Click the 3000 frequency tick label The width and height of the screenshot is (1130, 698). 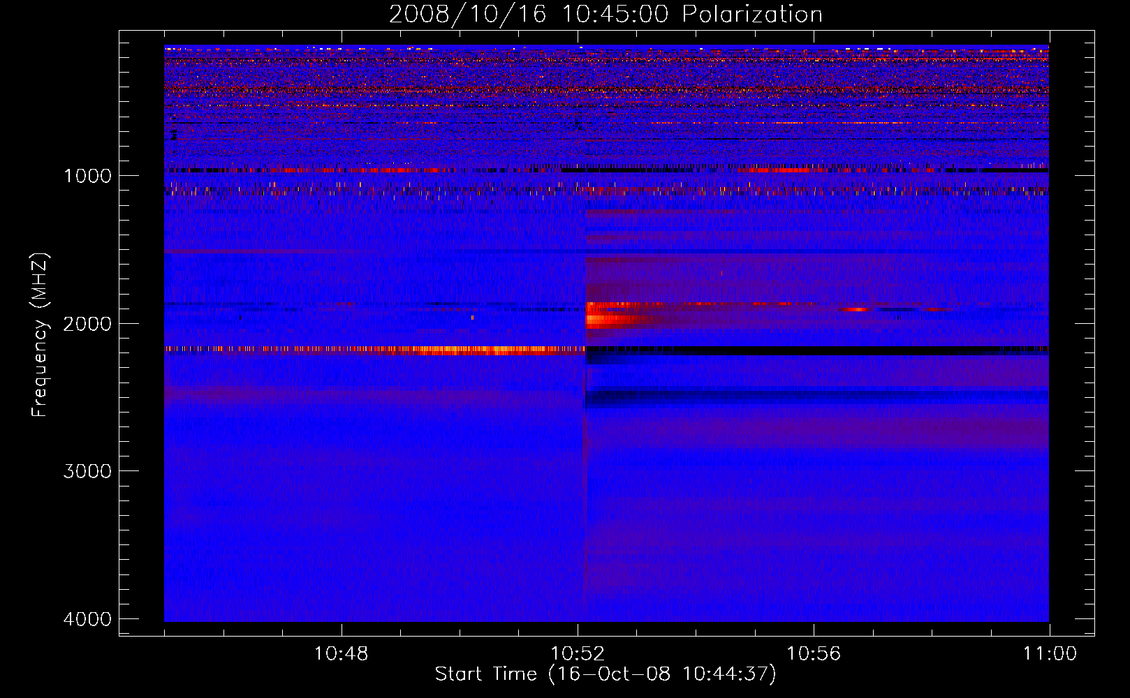click(88, 471)
